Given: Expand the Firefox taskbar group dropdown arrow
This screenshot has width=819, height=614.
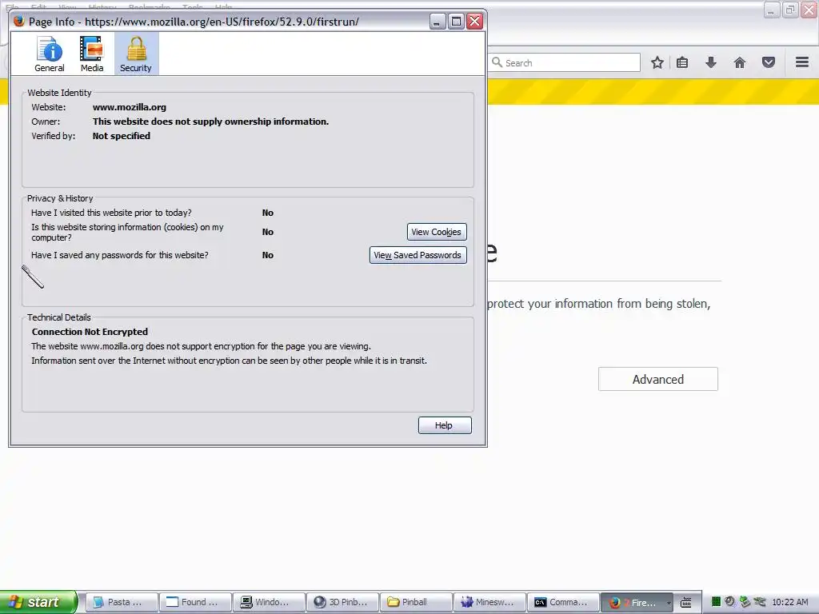Looking at the screenshot, I should (668, 603).
